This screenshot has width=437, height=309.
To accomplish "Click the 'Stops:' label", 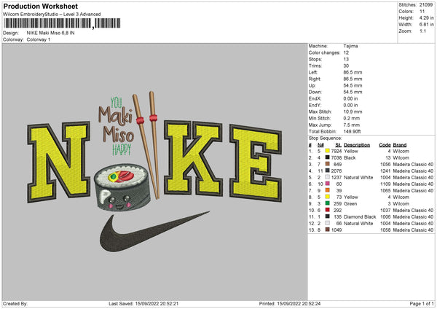I will 315,59.
